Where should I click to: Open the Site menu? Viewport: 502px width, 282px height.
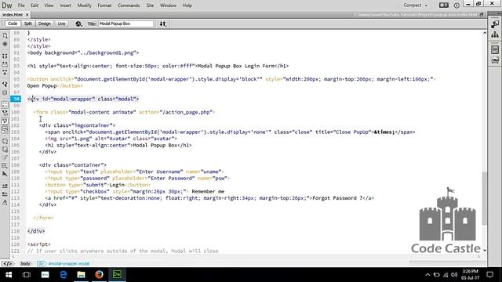click(x=150, y=5)
